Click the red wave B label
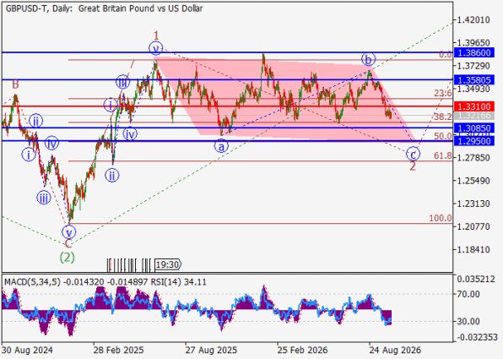The height and width of the screenshot is (359, 503). (x=15, y=84)
